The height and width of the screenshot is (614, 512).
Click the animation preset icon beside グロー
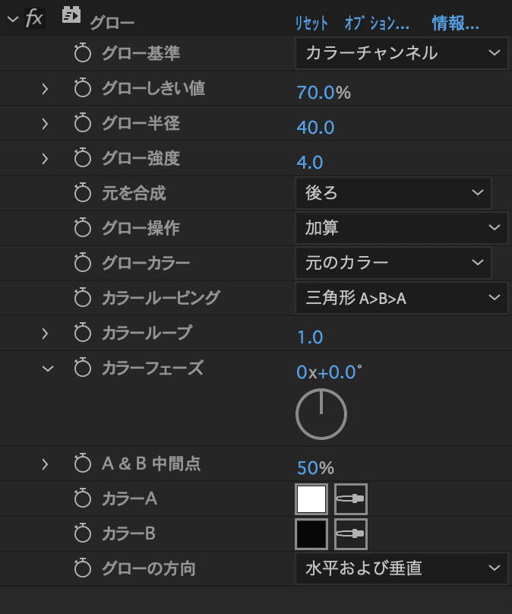(x=71, y=17)
